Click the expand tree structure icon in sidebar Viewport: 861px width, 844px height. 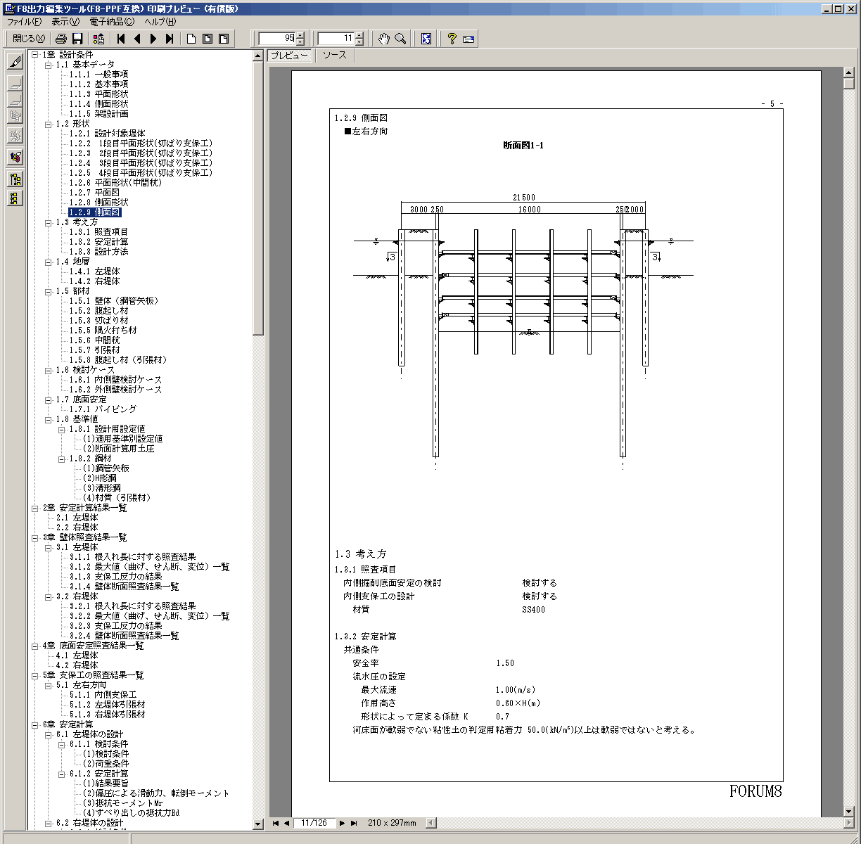coord(15,179)
